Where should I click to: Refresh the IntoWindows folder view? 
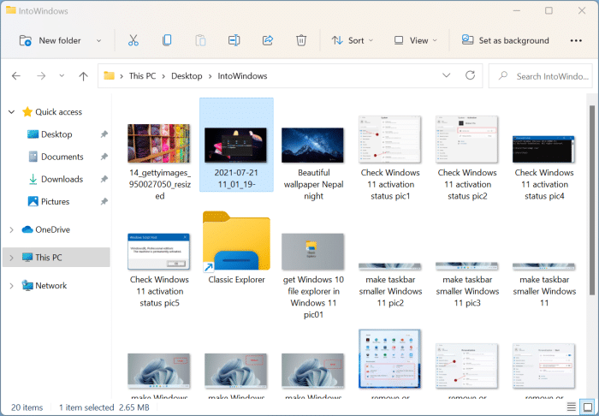pos(470,75)
